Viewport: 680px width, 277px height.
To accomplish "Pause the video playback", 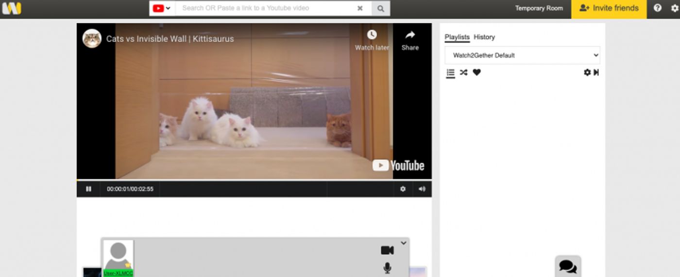I will coord(88,189).
